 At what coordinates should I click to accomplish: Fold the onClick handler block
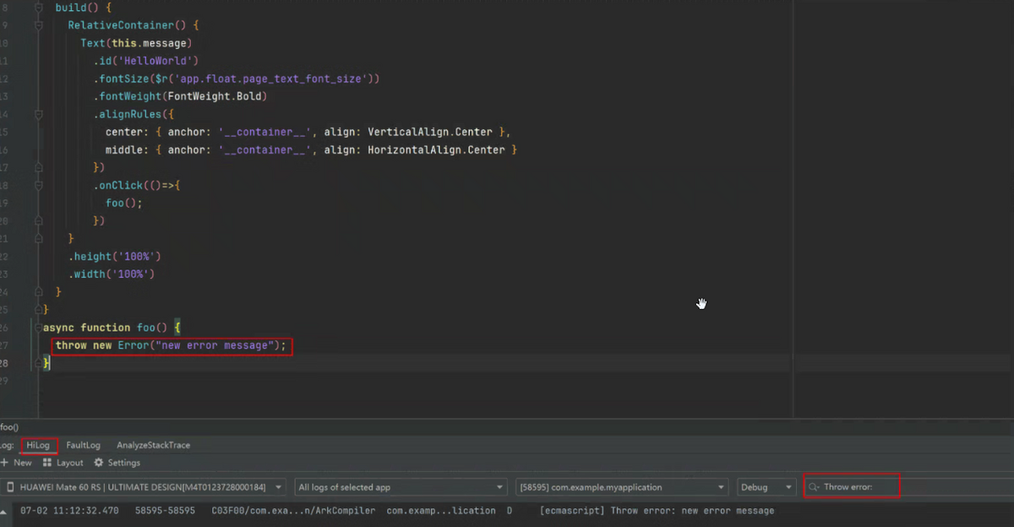(39, 185)
